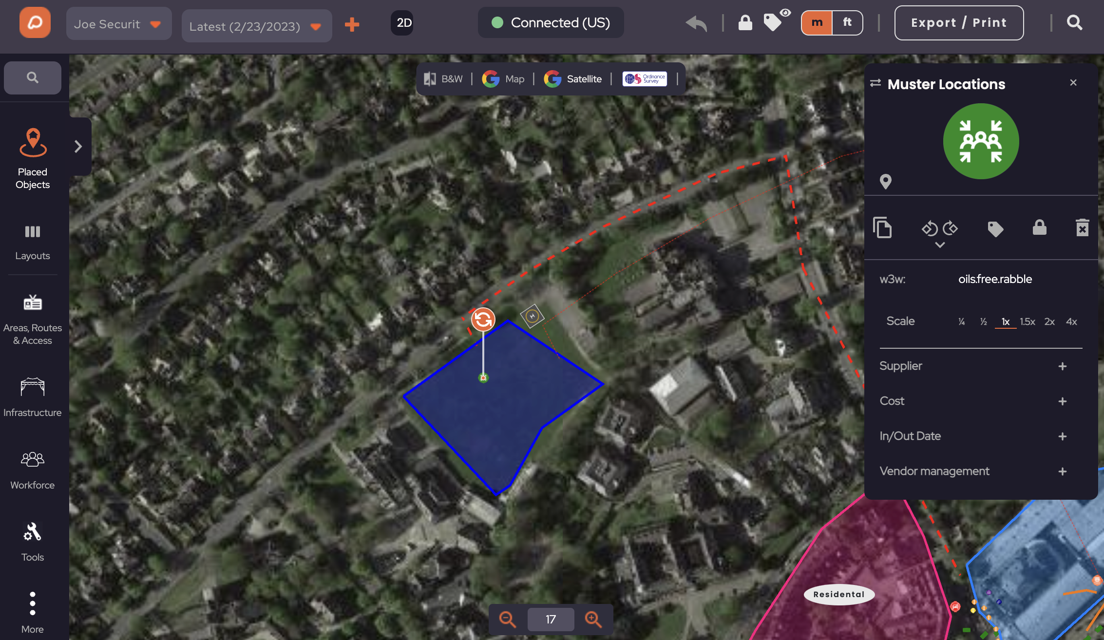Click the left sidebar search field
Viewport: 1104px width, 640px height.
pyautogui.click(x=33, y=77)
